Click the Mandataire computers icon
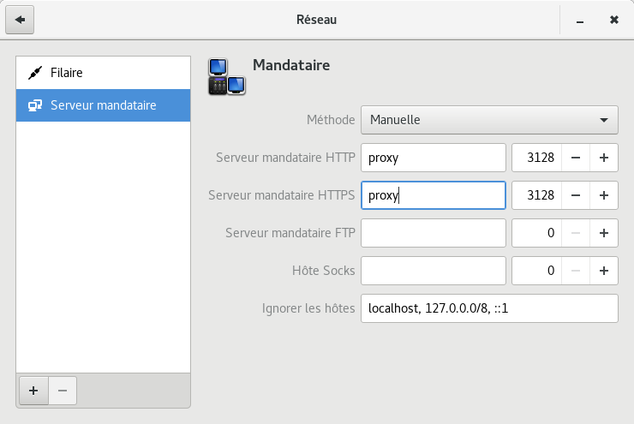This screenshot has width=634, height=424. coord(227,77)
